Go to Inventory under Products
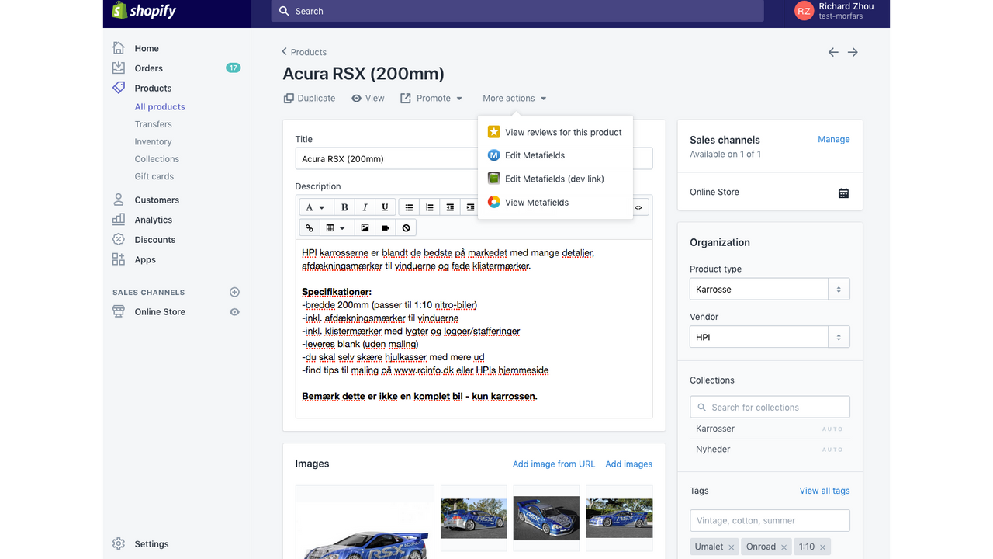Viewport: 993px width, 559px height. point(154,142)
